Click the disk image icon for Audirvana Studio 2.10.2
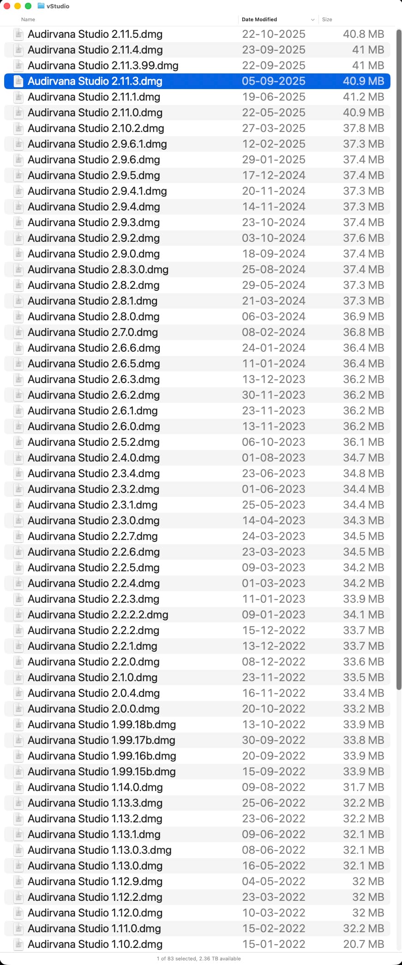 pos(18,128)
